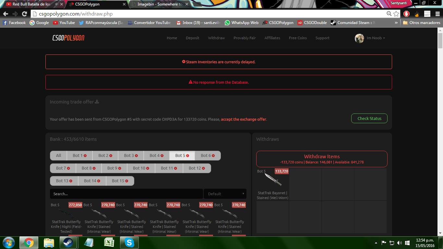Open the Comunidad Steam bookmark

pyautogui.click(x=353, y=23)
